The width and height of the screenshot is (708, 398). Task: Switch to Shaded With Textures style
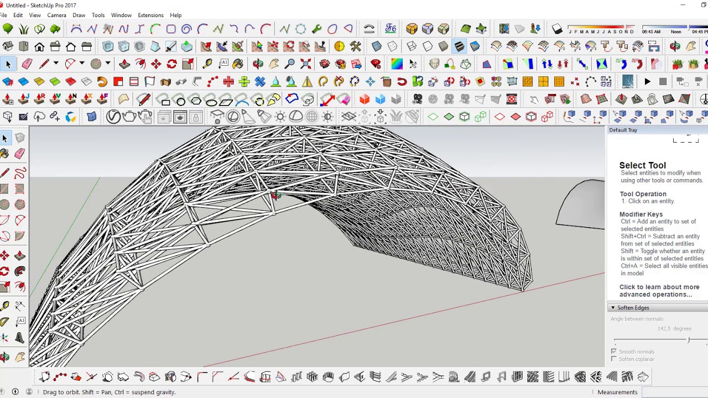(x=459, y=46)
